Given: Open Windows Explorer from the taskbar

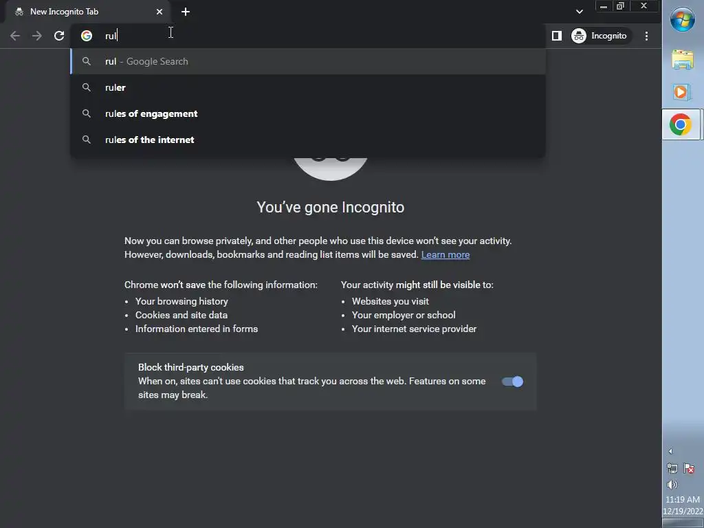Looking at the screenshot, I should (x=683, y=59).
